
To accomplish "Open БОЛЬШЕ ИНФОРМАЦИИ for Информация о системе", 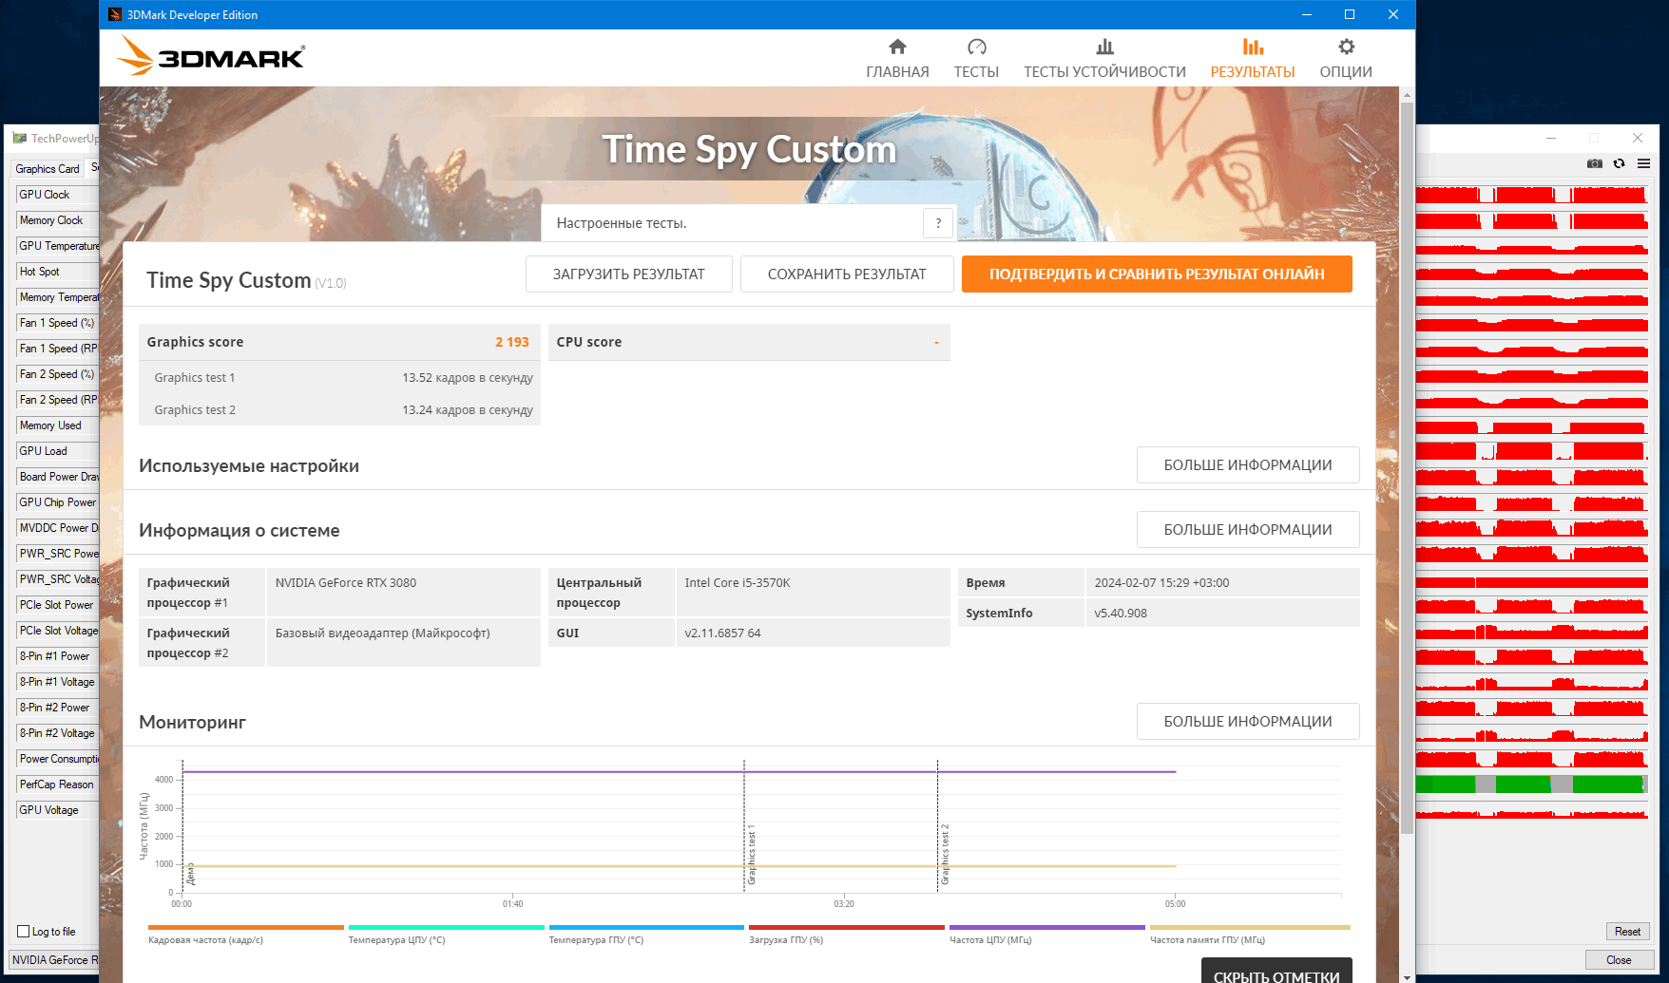I will pyautogui.click(x=1248, y=530).
